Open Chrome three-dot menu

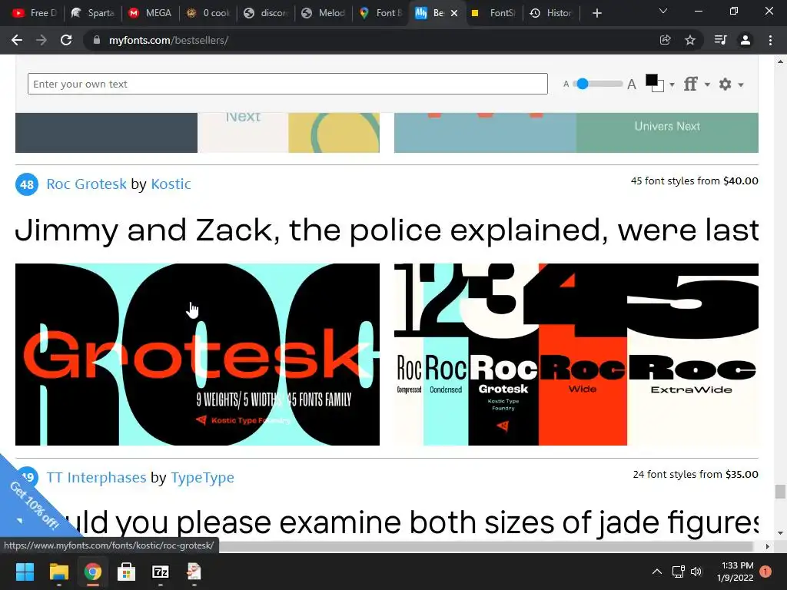[770, 40]
